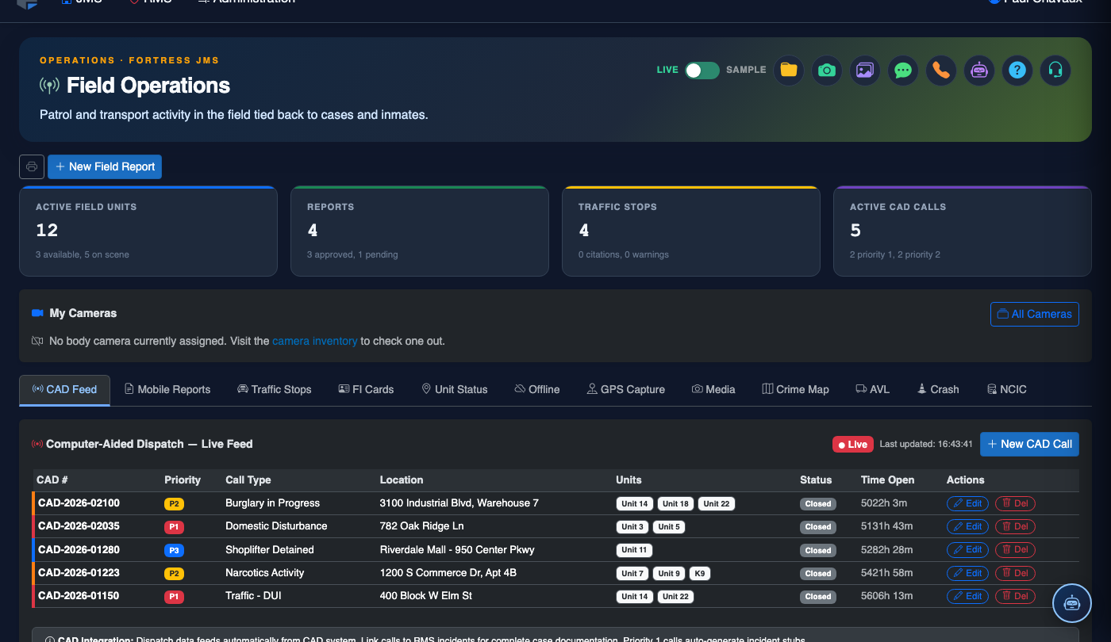
Task: Select the FI Cards tab
Action: pos(366,389)
